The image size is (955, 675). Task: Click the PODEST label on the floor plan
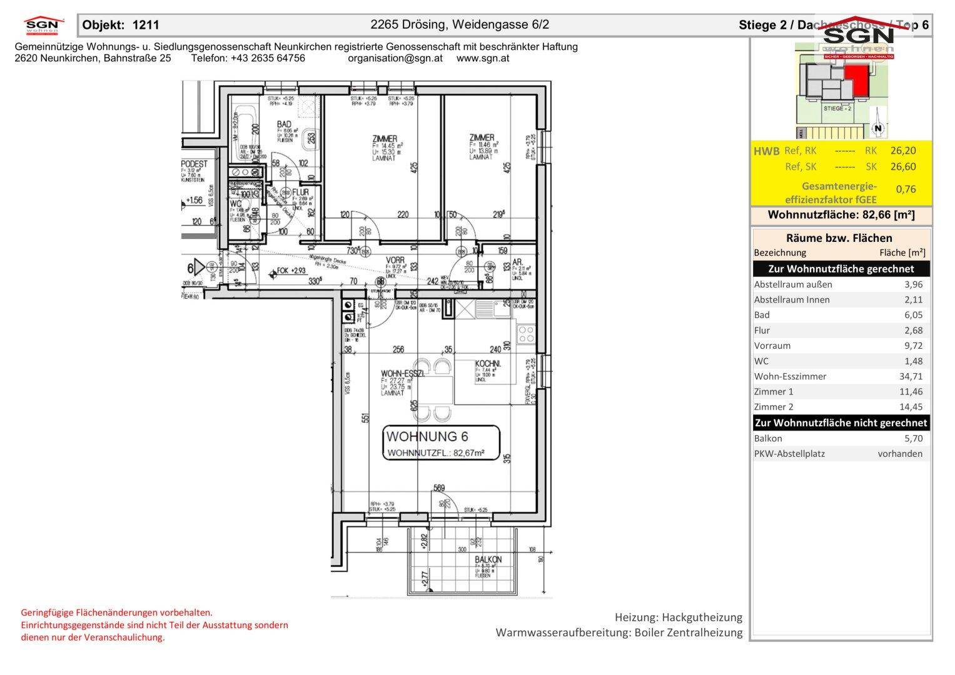click(x=195, y=163)
